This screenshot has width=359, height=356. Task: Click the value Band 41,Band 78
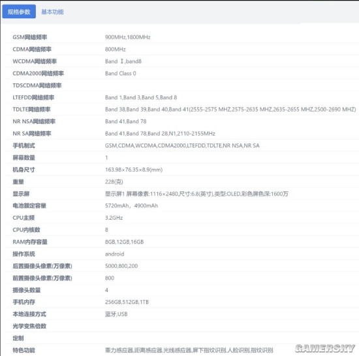pos(125,121)
